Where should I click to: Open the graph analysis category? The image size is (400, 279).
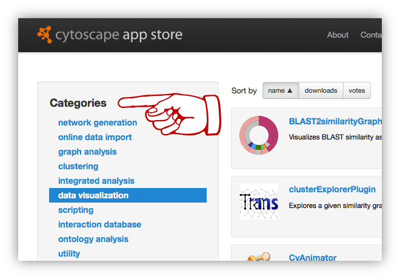87,152
